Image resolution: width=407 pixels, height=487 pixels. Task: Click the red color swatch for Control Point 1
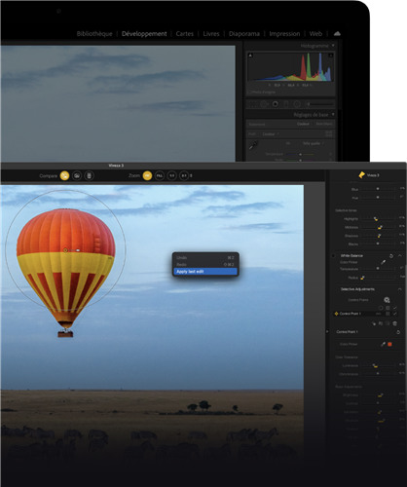pyautogui.click(x=389, y=344)
